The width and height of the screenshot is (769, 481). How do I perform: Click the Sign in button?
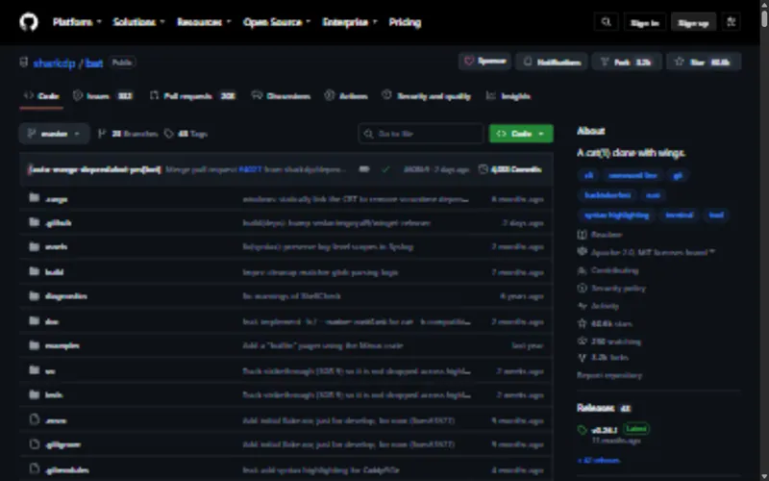(x=644, y=22)
